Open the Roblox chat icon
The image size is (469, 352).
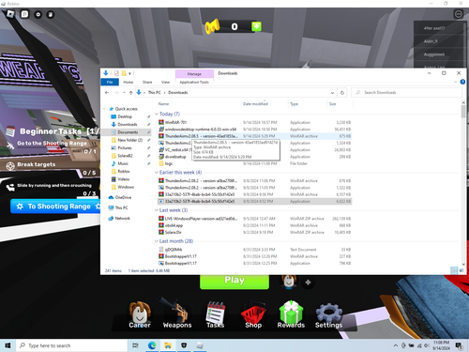point(24,14)
